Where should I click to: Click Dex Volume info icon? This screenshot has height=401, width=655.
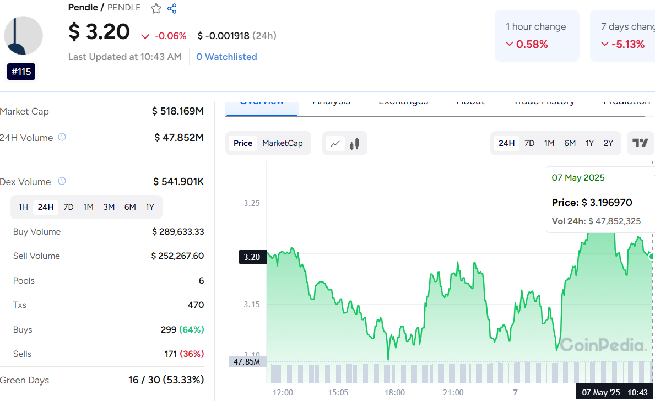pos(62,181)
